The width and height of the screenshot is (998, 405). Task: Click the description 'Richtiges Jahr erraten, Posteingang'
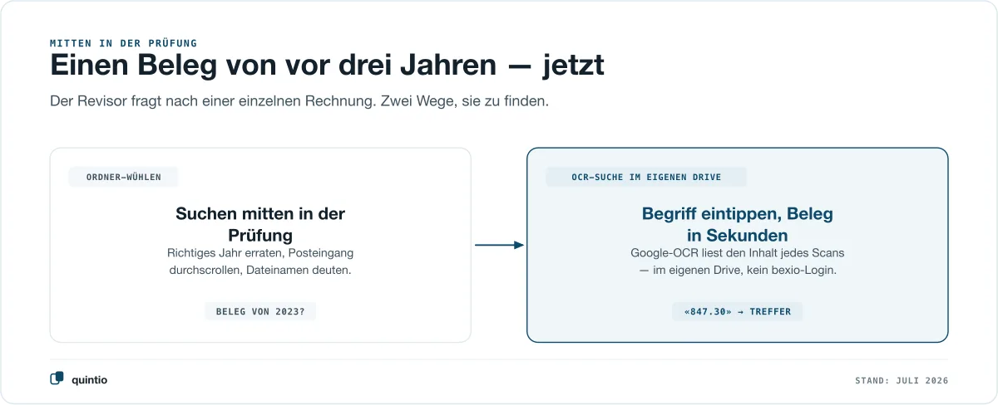pyautogui.click(x=260, y=261)
